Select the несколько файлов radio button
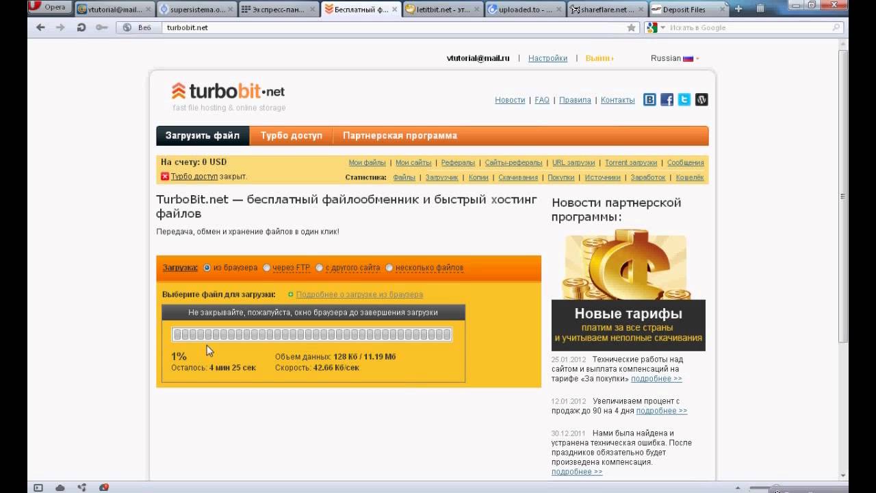Viewport: 876px width, 493px height. tap(389, 268)
